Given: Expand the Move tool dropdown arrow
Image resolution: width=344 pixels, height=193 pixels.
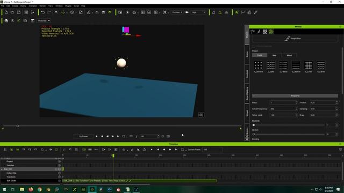Looking at the screenshot, I should pyautogui.click(x=67, y=13).
